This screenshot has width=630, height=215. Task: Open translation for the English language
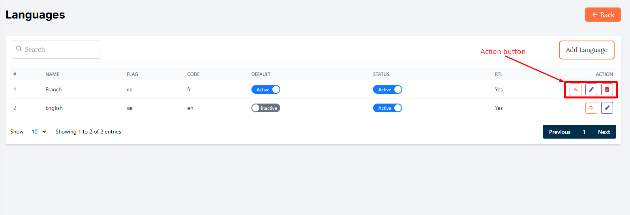coord(591,108)
